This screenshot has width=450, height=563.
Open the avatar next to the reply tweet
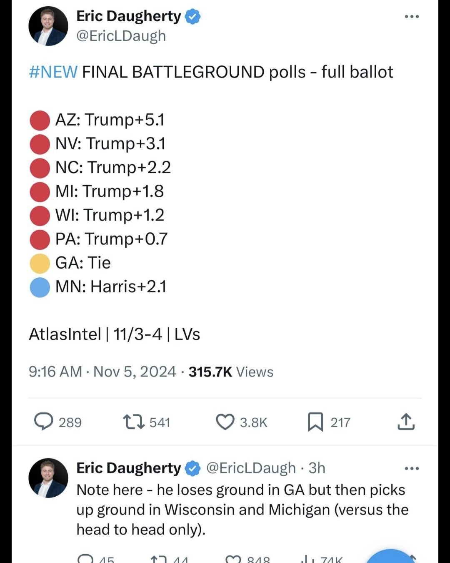coord(48,478)
